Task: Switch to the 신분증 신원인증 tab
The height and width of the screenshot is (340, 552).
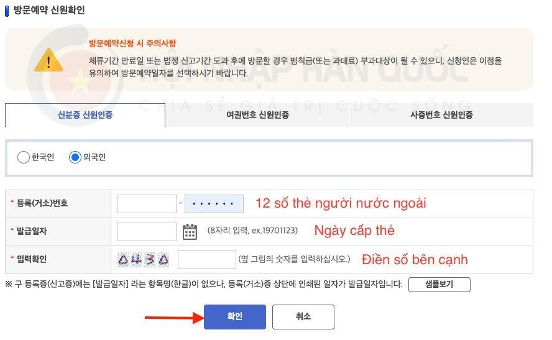Action: coord(85,115)
